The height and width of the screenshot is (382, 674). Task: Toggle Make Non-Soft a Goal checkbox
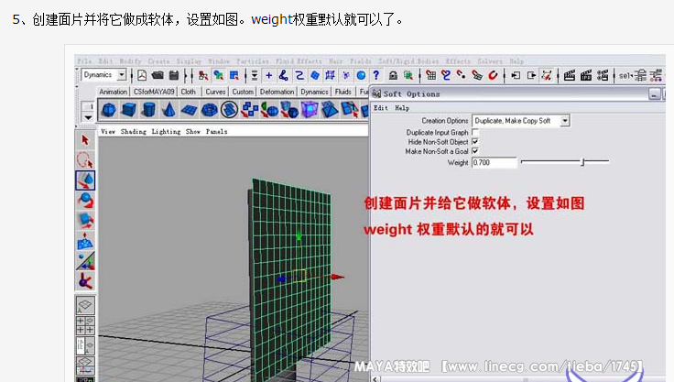(475, 151)
